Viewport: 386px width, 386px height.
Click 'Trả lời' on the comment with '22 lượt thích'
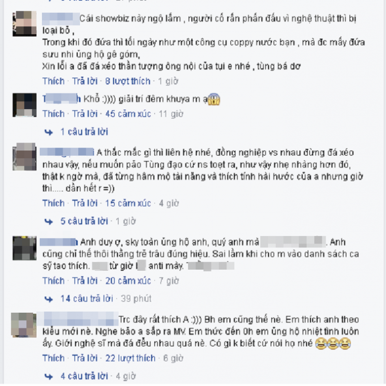(x=85, y=358)
